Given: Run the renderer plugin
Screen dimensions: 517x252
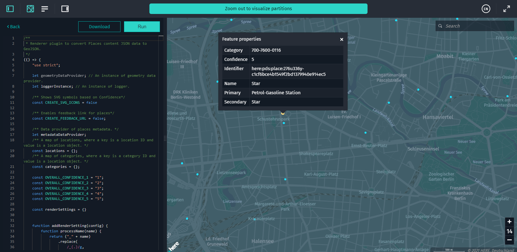Looking at the screenshot, I should [142, 27].
